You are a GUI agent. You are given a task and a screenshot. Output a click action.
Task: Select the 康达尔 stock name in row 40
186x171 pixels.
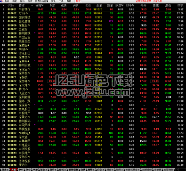23,165
